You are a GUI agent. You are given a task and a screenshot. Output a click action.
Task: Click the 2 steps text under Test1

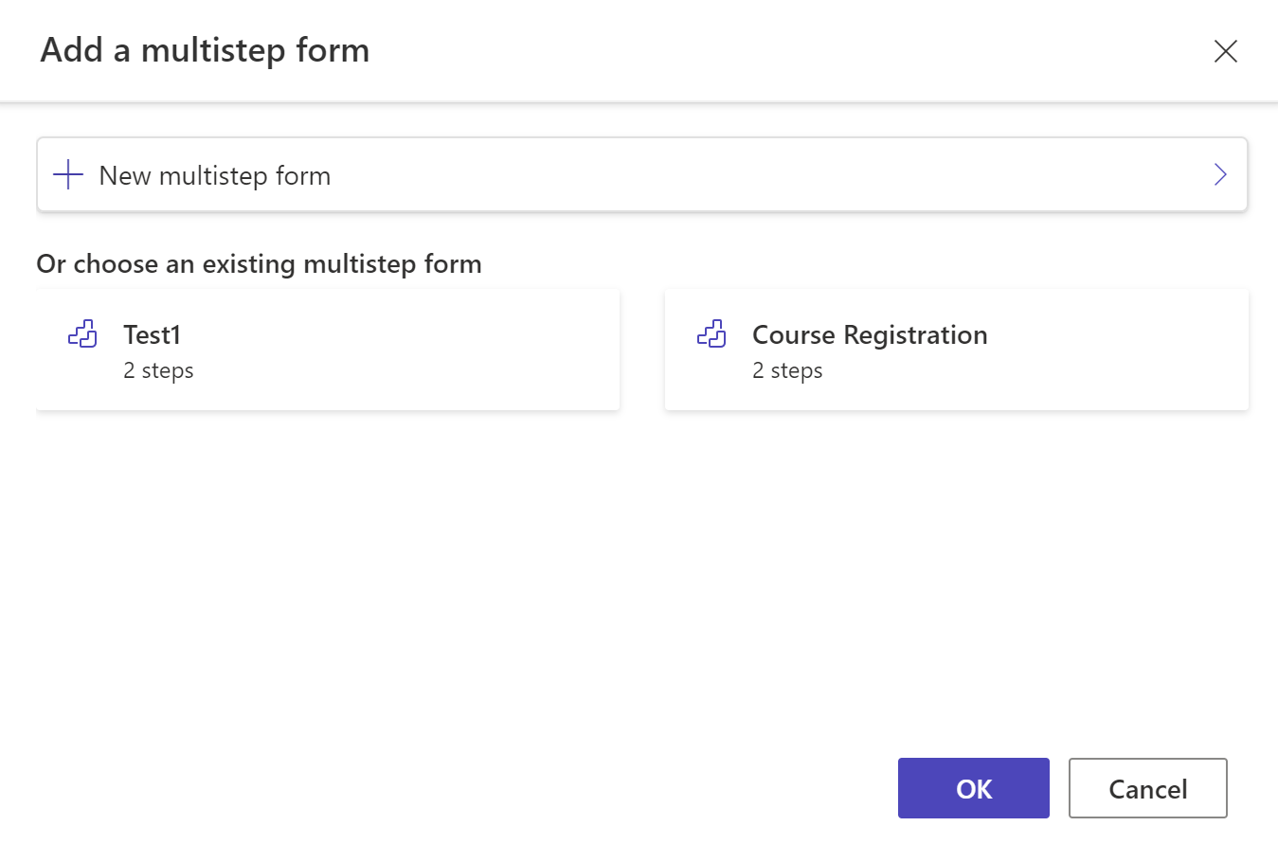coord(158,370)
